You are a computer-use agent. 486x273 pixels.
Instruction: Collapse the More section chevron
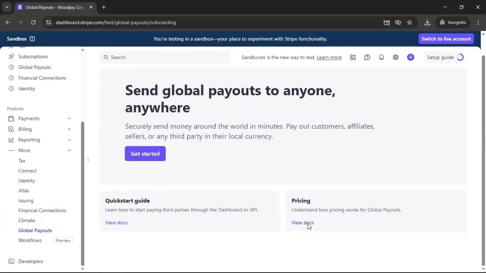click(69, 150)
